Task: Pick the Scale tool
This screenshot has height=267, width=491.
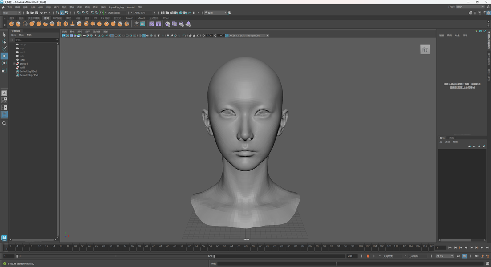Action: click(x=4, y=70)
